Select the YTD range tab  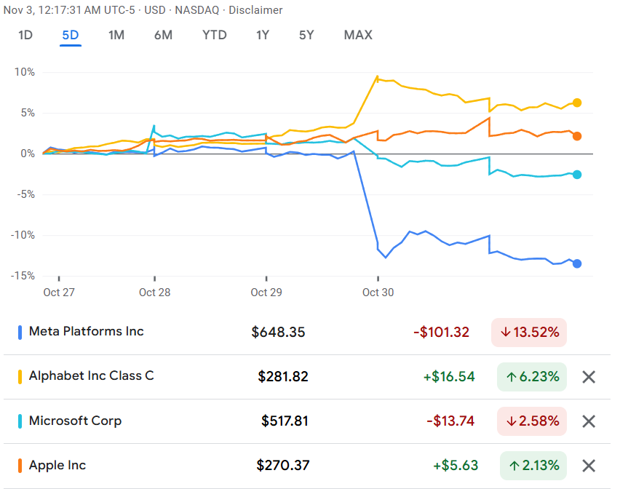[215, 35]
